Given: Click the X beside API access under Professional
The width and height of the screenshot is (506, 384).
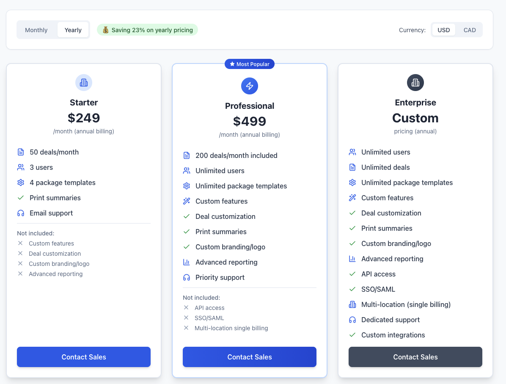Looking at the screenshot, I should pos(187,308).
